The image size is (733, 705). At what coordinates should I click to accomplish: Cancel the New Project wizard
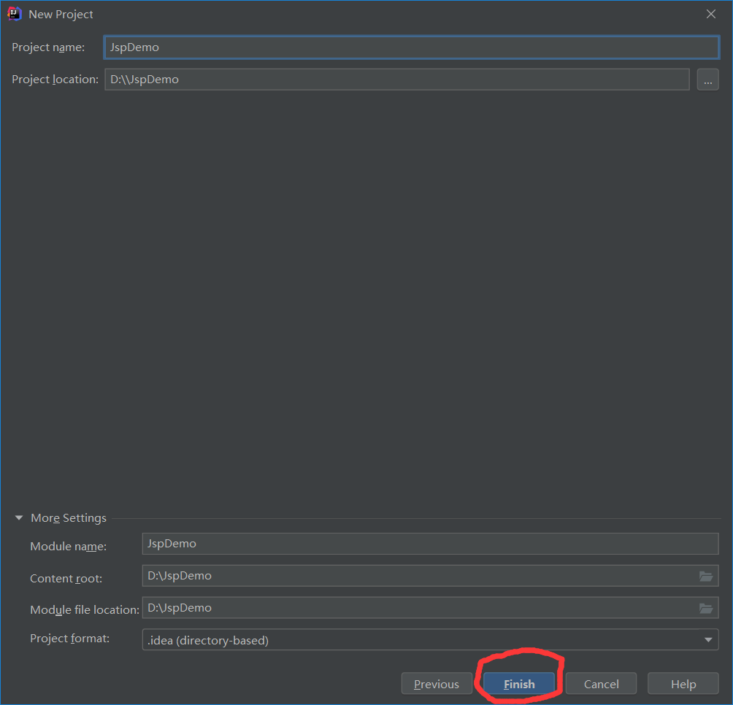pyautogui.click(x=601, y=684)
